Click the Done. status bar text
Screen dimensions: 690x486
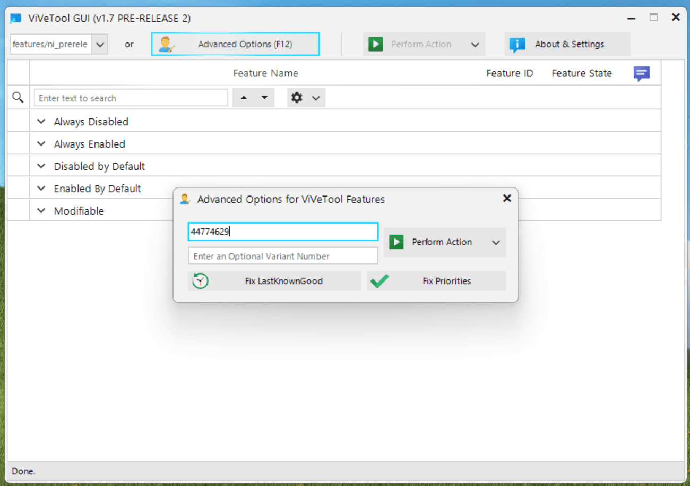pos(23,471)
